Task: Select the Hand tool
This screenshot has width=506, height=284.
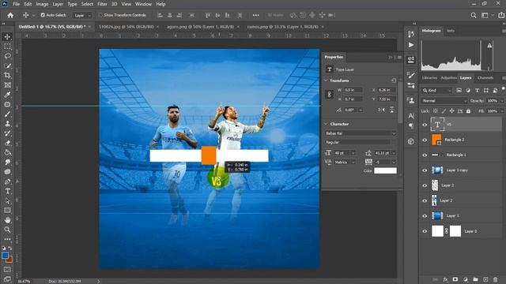Action: coord(7,220)
